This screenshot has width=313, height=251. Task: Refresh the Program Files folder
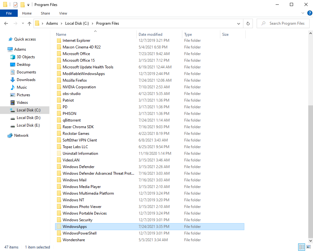click(248, 23)
